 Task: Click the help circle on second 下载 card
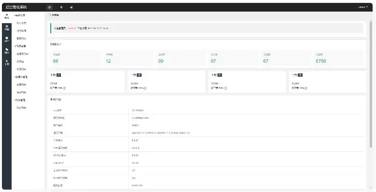145,88
